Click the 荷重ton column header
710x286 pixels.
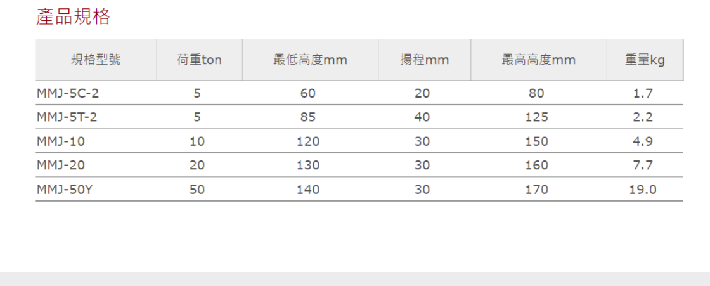pyautogui.click(x=199, y=60)
